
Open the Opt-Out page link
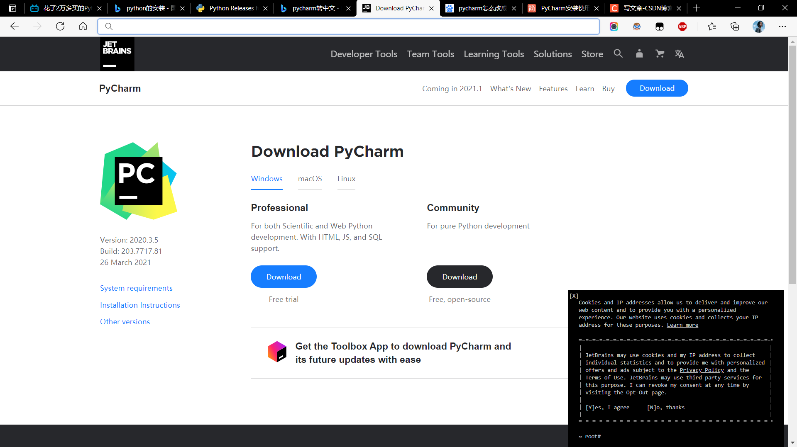645,393
